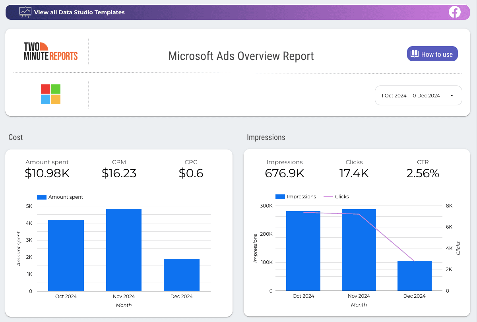Image resolution: width=477 pixels, height=322 pixels.
Task: Click the Nov 2024 bar in the Amount spent chart
Action: (124, 248)
